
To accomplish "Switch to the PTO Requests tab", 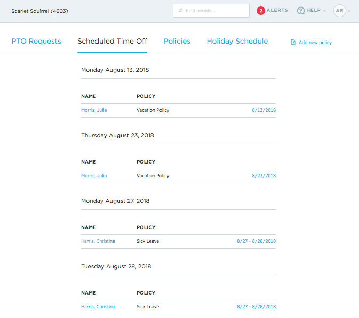I will coord(36,41).
